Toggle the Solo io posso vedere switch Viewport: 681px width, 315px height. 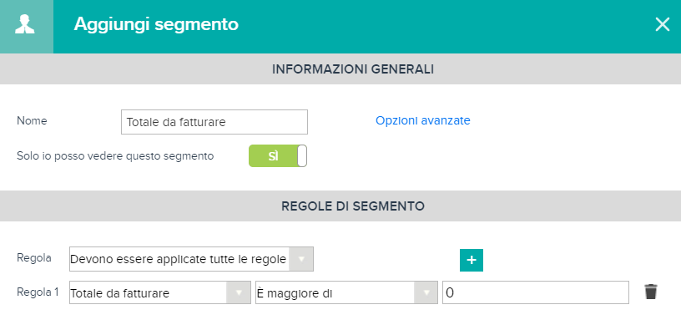click(x=278, y=156)
